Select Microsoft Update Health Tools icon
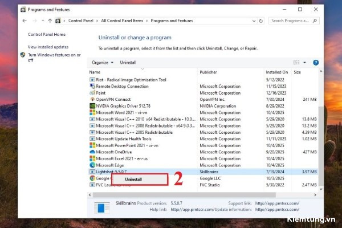342x228 pixels. point(92,139)
